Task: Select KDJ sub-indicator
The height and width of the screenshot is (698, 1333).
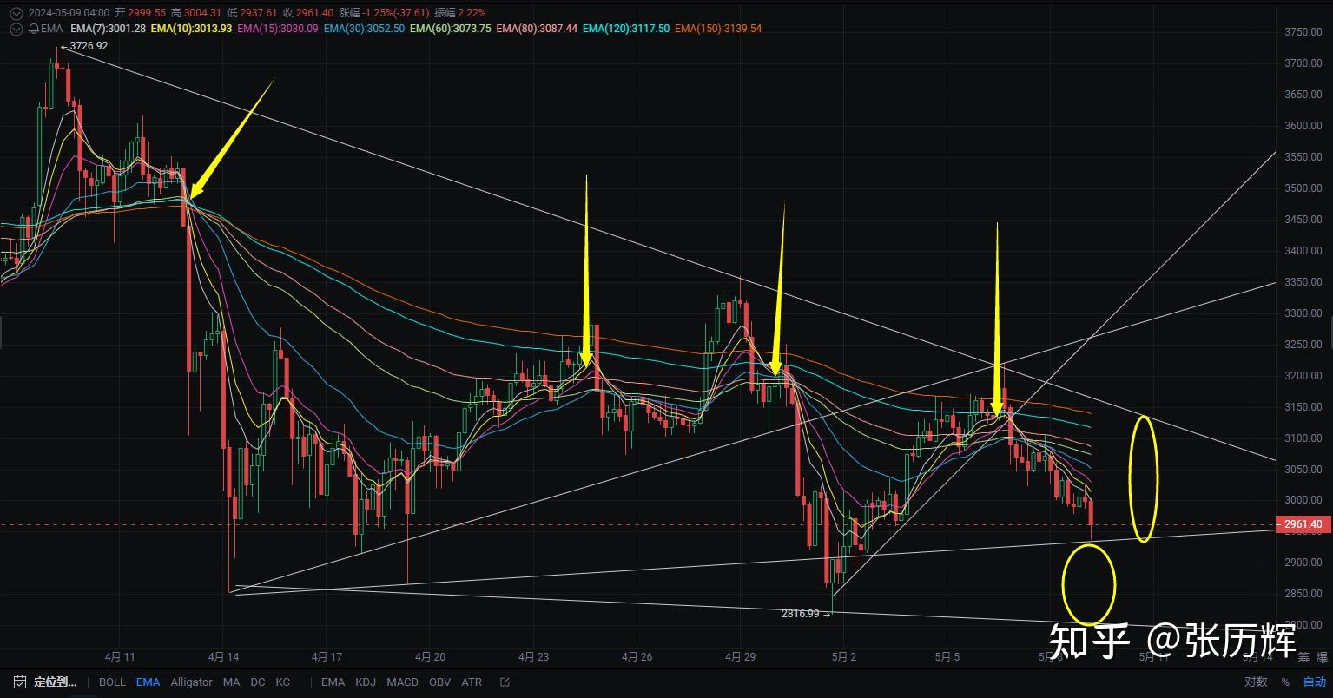Action: pos(364,682)
